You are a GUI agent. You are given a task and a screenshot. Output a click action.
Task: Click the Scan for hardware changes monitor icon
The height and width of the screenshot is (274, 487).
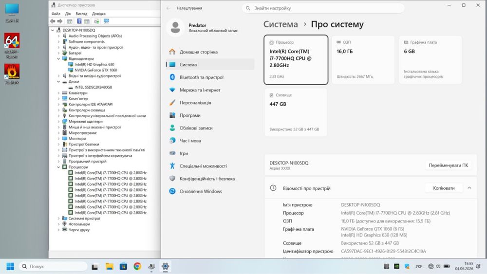[x=107, y=21]
